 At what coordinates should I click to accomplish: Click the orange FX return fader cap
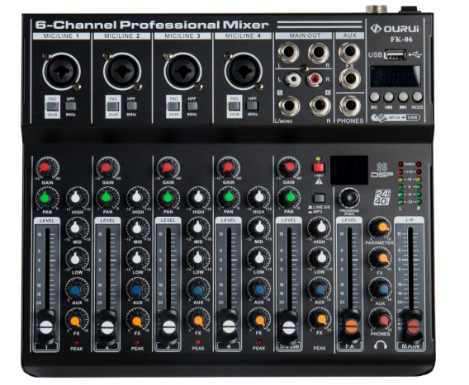(x=351, y=326)
